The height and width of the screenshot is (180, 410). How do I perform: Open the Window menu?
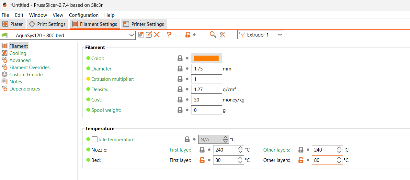tap(38, 15)
